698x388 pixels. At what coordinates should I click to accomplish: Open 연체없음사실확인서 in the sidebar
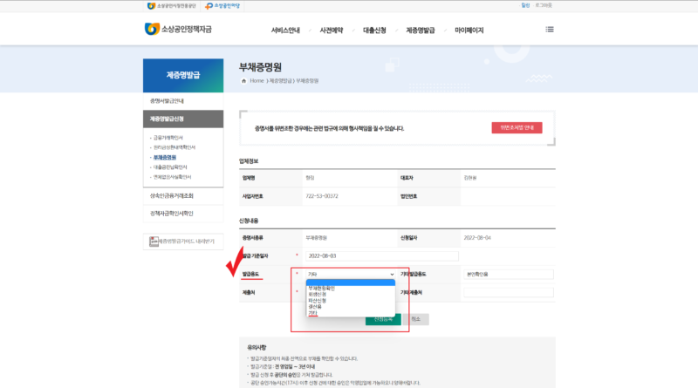(172, 177)
